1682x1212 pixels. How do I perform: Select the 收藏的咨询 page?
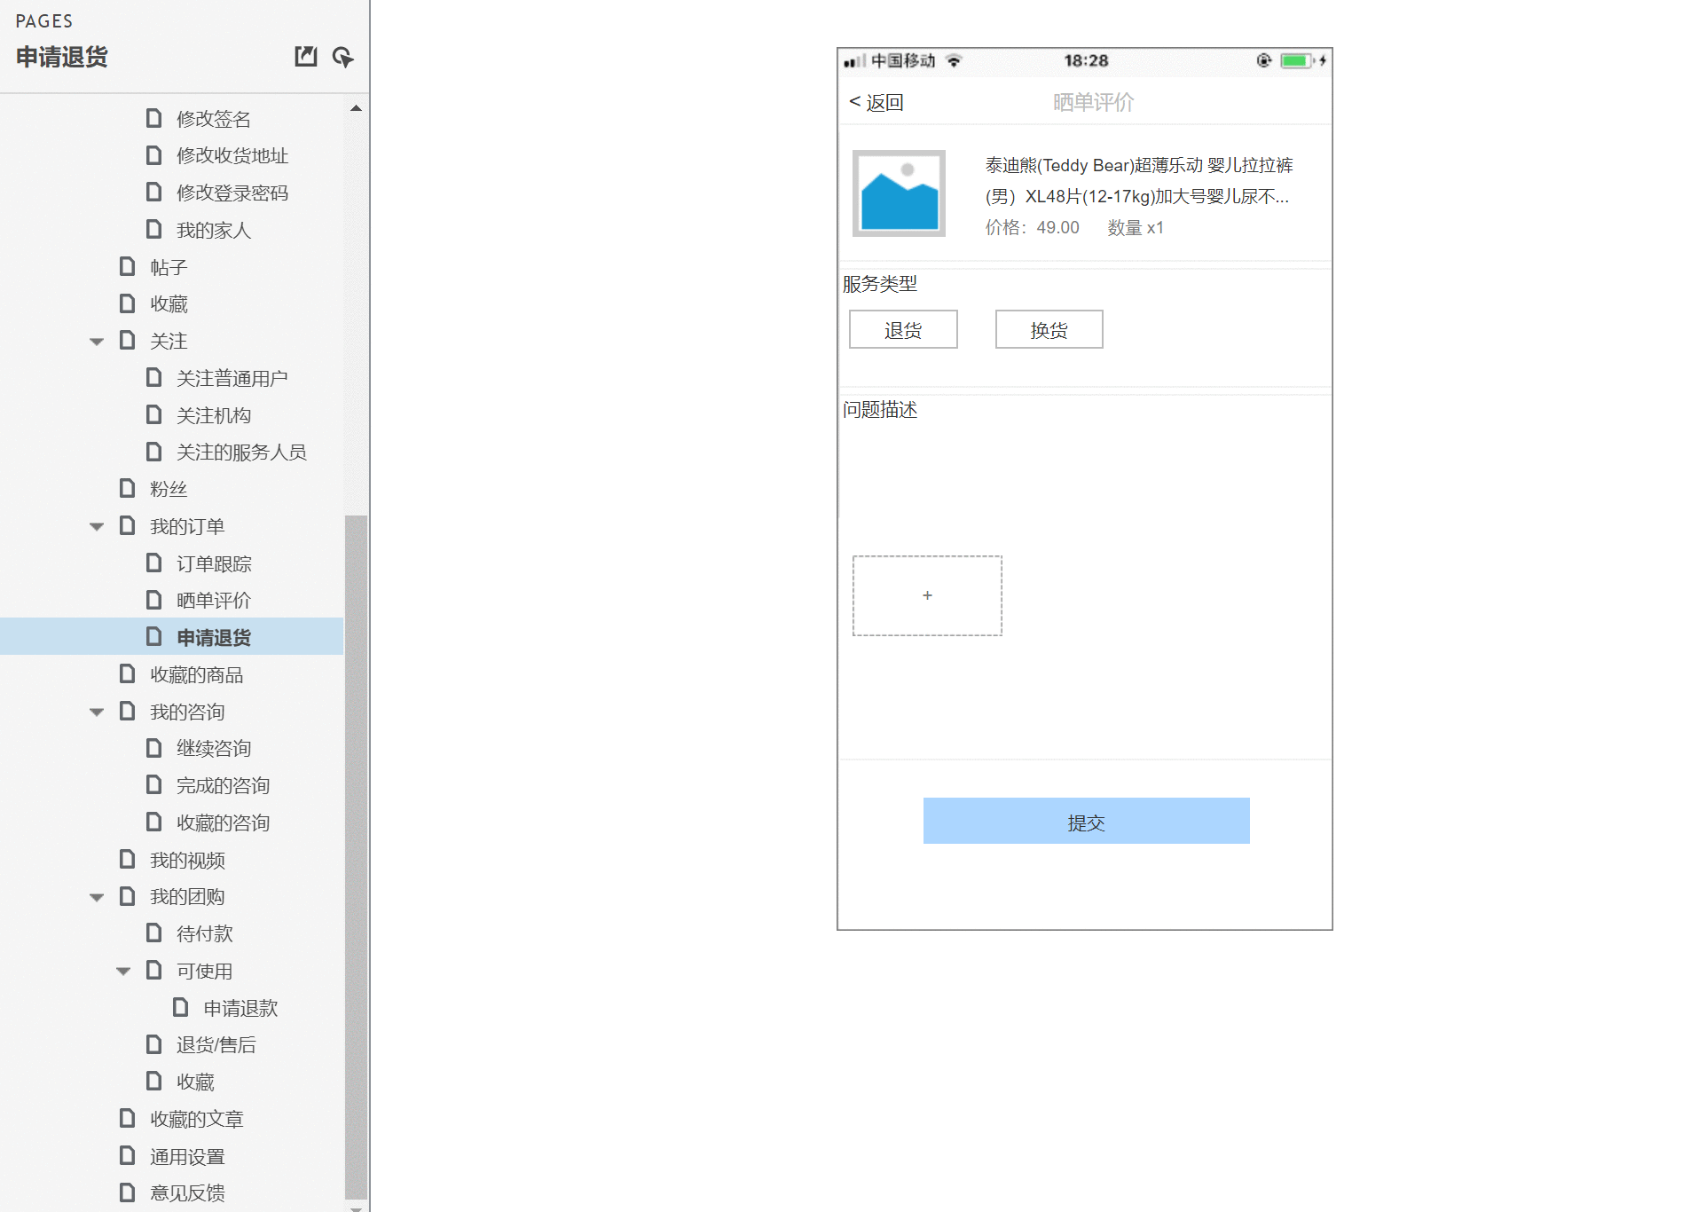point(223,822)
